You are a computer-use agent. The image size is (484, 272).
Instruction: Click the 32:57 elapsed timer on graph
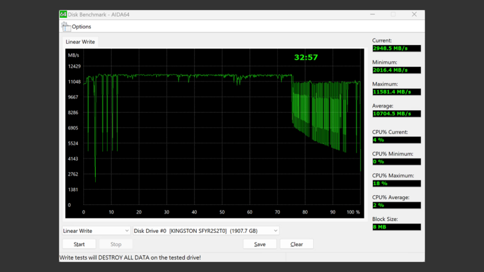coord(306,58)
